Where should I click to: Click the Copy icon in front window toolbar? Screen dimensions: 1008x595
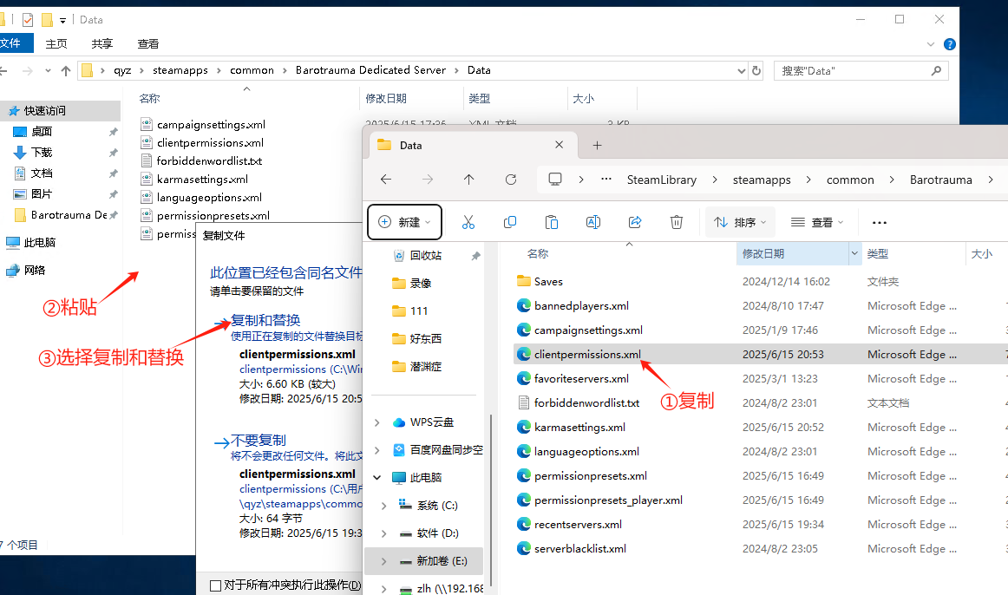[x=510, y=222]
